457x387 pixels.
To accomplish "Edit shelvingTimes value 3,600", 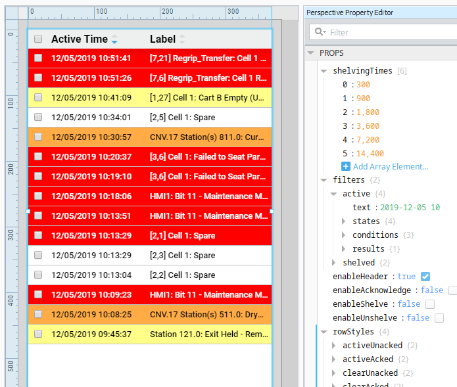I will [x=368, y=125].
